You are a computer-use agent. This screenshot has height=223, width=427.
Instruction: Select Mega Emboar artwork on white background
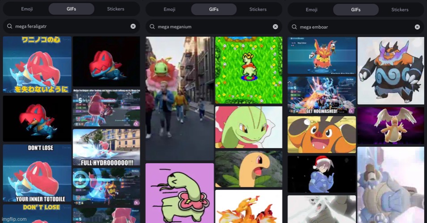[x=391, y=70]
